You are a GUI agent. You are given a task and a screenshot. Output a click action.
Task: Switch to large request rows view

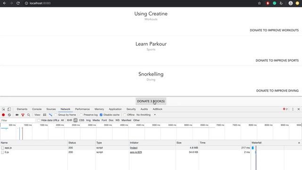coord(44,115)
